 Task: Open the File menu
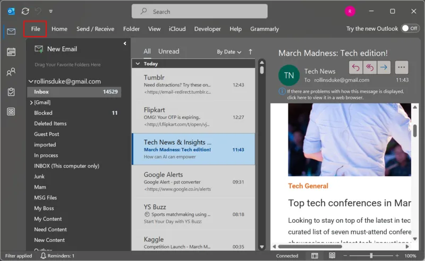[36, 29]
